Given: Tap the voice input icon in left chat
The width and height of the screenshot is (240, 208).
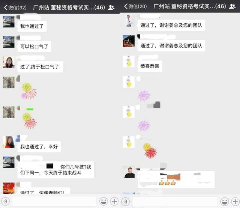Looking at the screenshot, I should [5, 201].
